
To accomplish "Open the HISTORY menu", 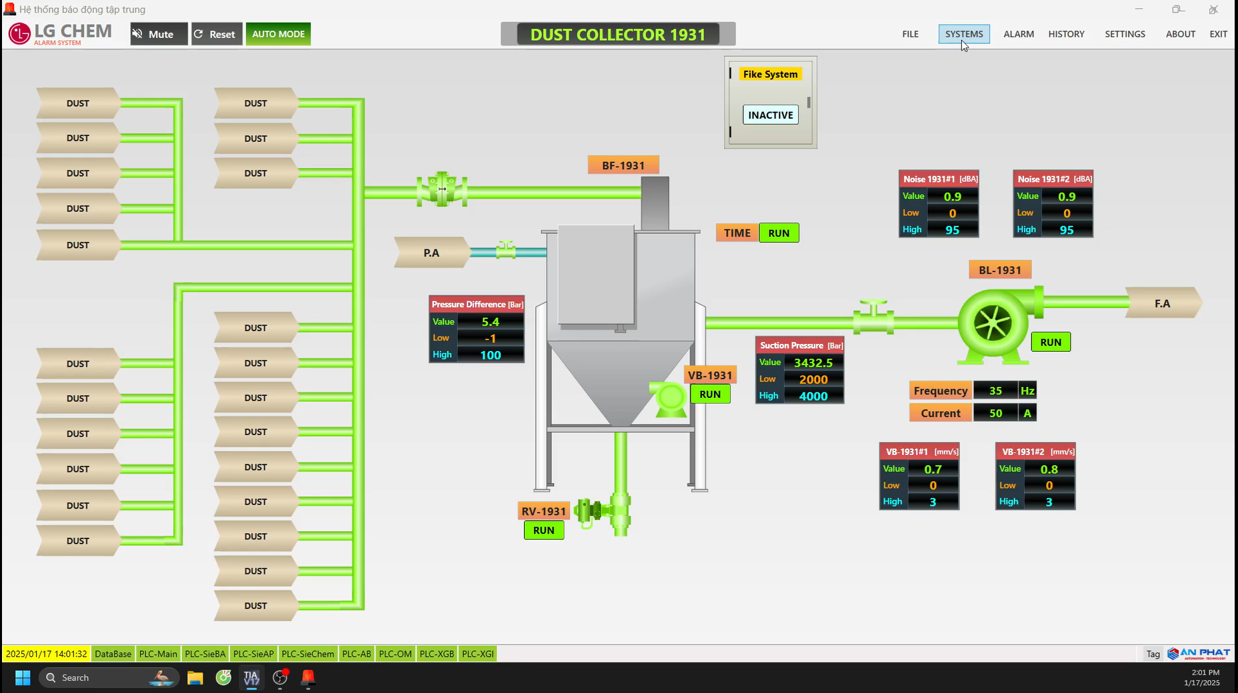I will (x=1066, y=34).
